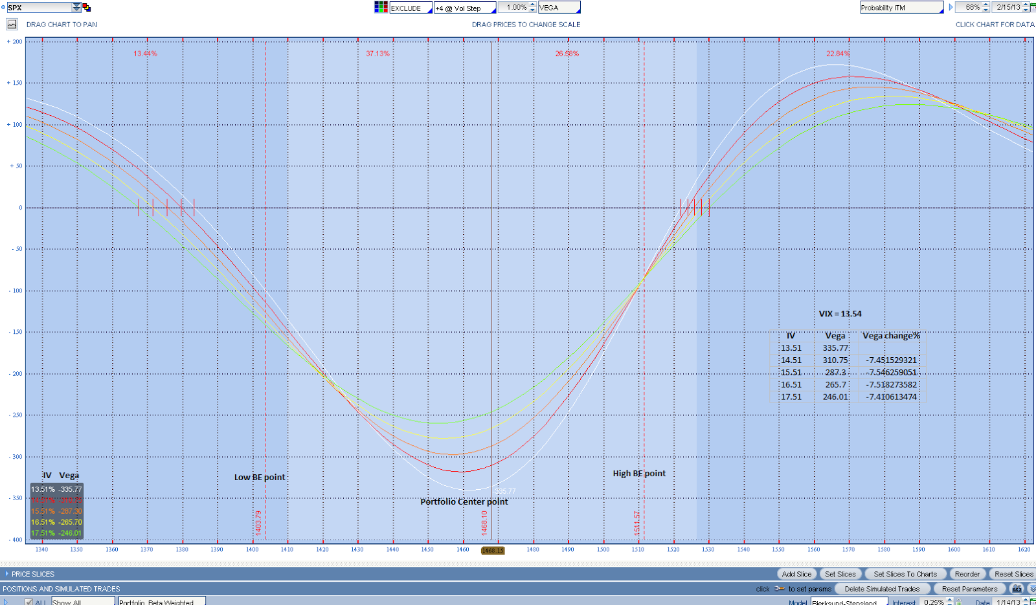Toggle the ALL checkbox in positions row
Screen dimensions: 1036x605
[x=29, y=601]
